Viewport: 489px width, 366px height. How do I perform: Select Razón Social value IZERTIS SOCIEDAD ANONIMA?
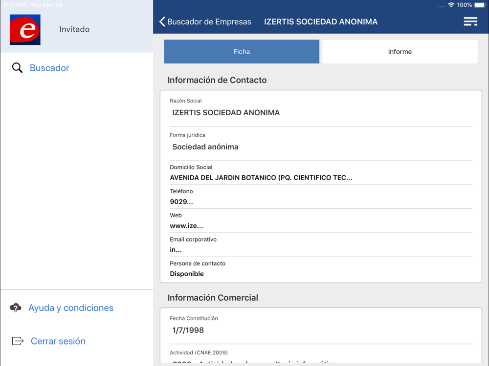click(x=226, y=113)
